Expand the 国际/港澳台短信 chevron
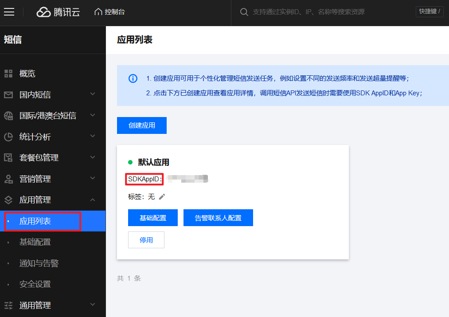The height and width of the screenshot is (317, 449). pyautogui.click(x=93, y=115)
